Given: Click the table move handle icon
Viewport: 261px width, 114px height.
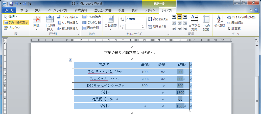Looking at the screenshot, I should (x=70, y=60).
